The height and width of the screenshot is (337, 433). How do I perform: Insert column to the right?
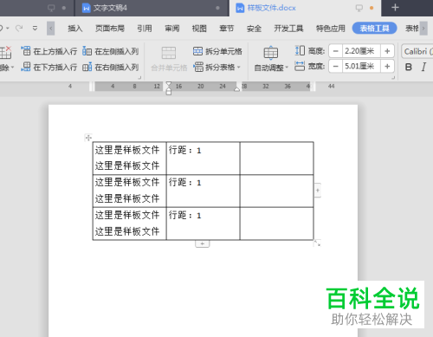[111, 68]
